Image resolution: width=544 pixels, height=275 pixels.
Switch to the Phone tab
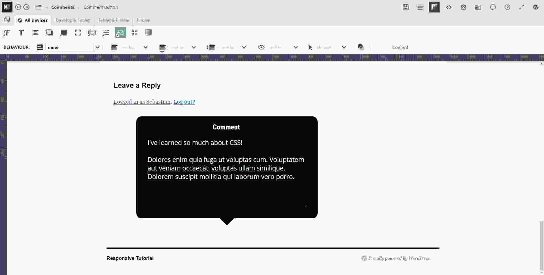click(x=143, y=20)
